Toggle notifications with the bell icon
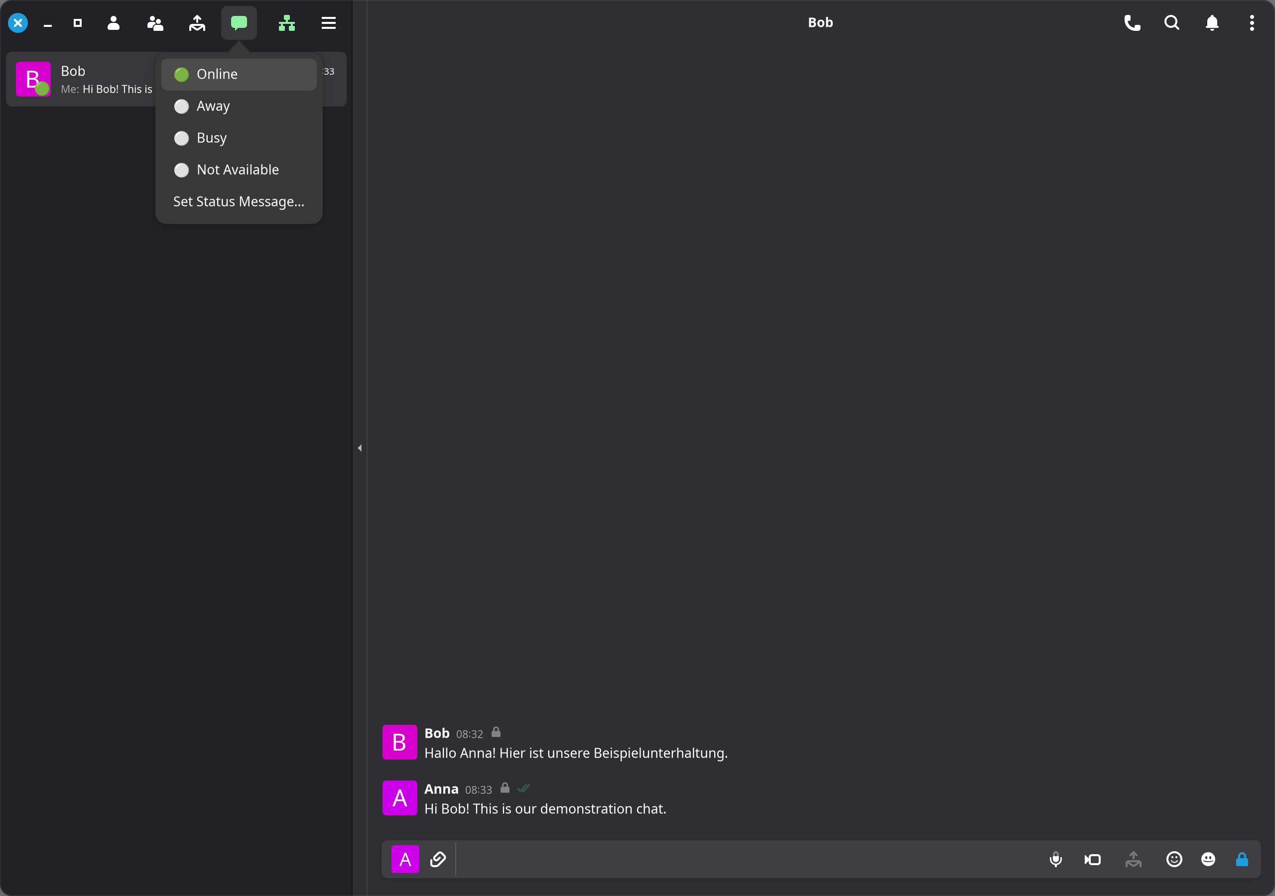This screenshot has width=1275, height=896. [x=1212, y=23]
